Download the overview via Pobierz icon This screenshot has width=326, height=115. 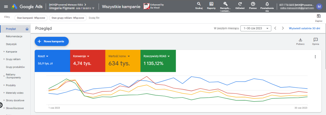point(300,40)
